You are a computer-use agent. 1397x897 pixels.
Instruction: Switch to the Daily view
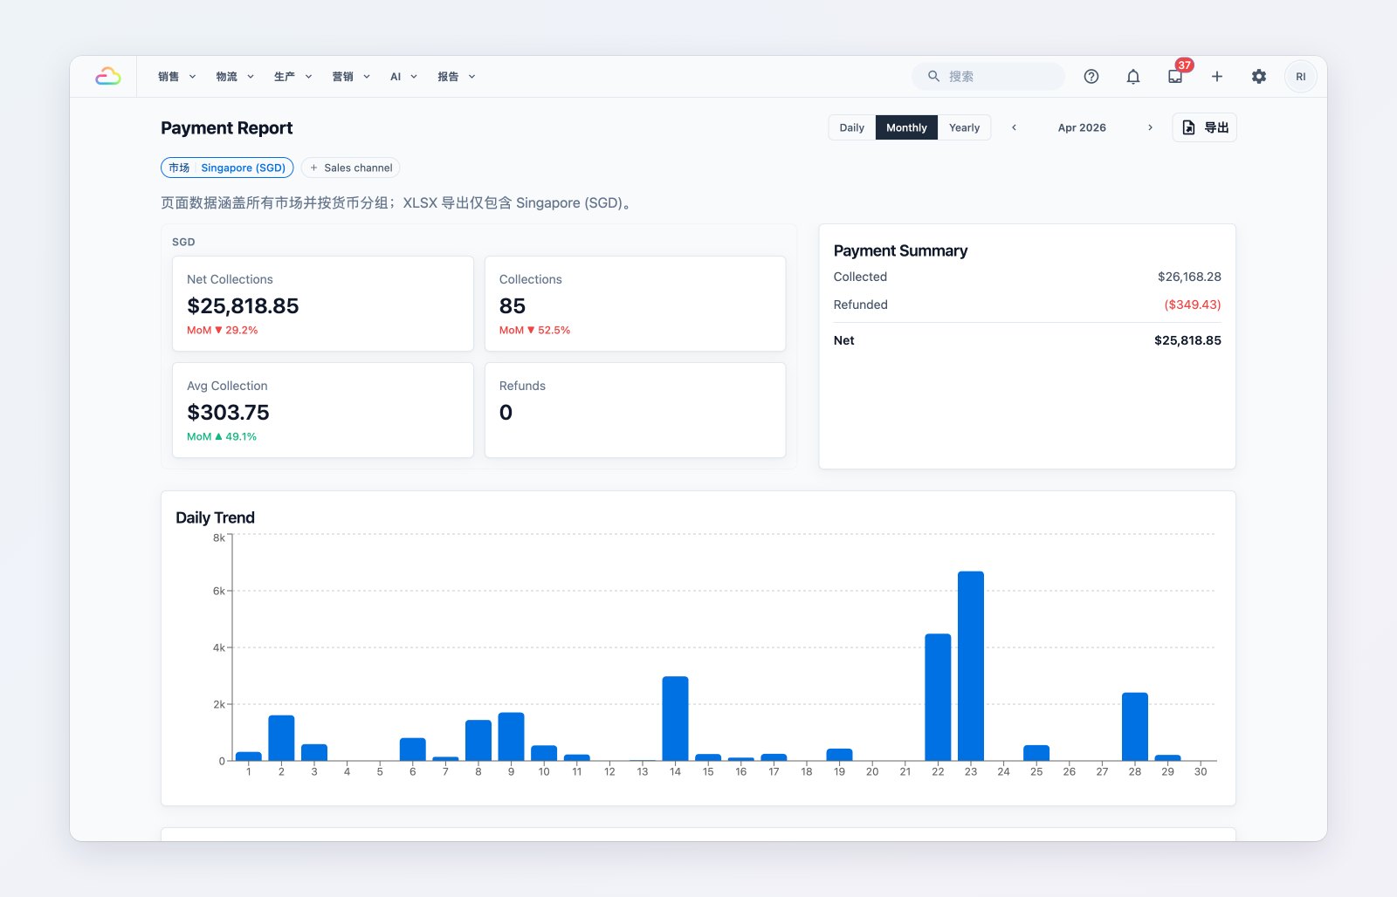tap(852, 127)
